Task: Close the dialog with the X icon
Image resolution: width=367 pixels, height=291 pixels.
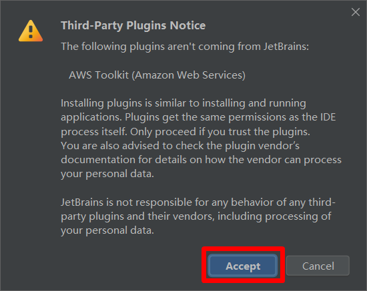Action: click(x=355, y=12)
